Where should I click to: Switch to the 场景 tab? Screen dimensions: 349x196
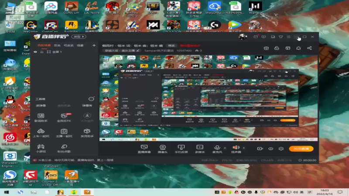(x=80, y=45)
